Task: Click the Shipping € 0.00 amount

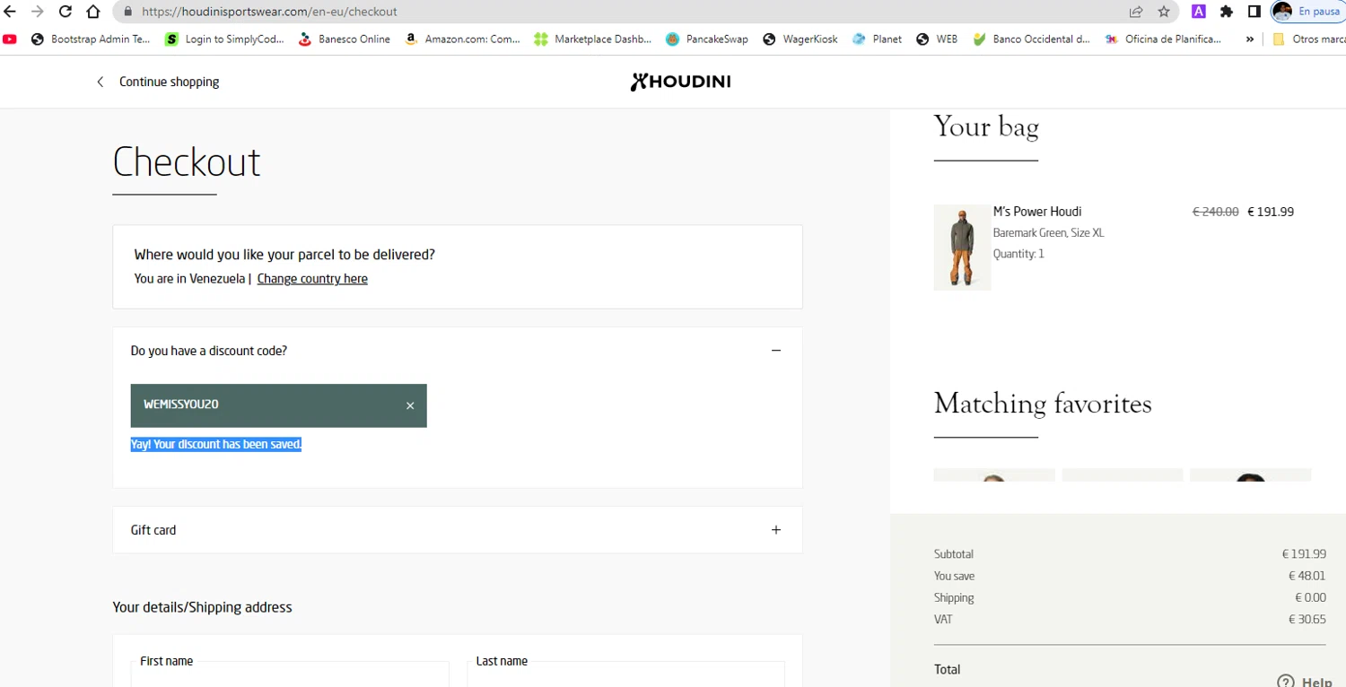Action: (1310, 598)
